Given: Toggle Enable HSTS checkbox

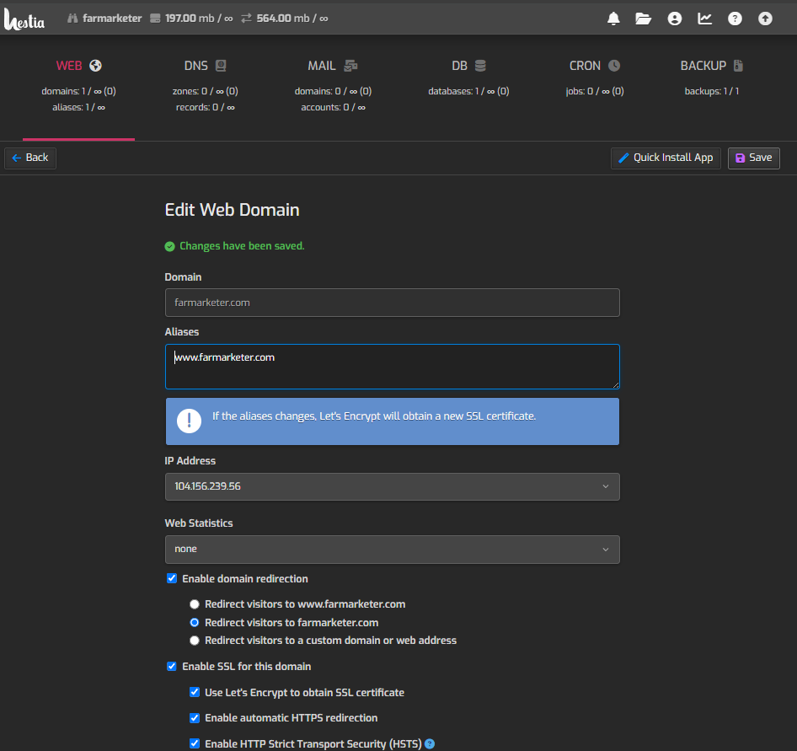Looking at the screenshot, I should pos(194,743).
